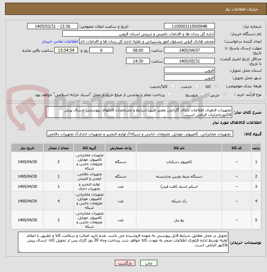Click quantity 3 in the پچ پنل row

click(59, 220)
